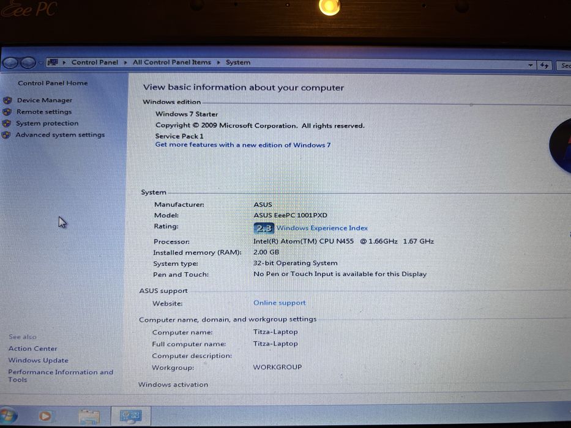Open Windows Experience Index link
The height and width of the screenshot is (428, 571).
[322, 228]
